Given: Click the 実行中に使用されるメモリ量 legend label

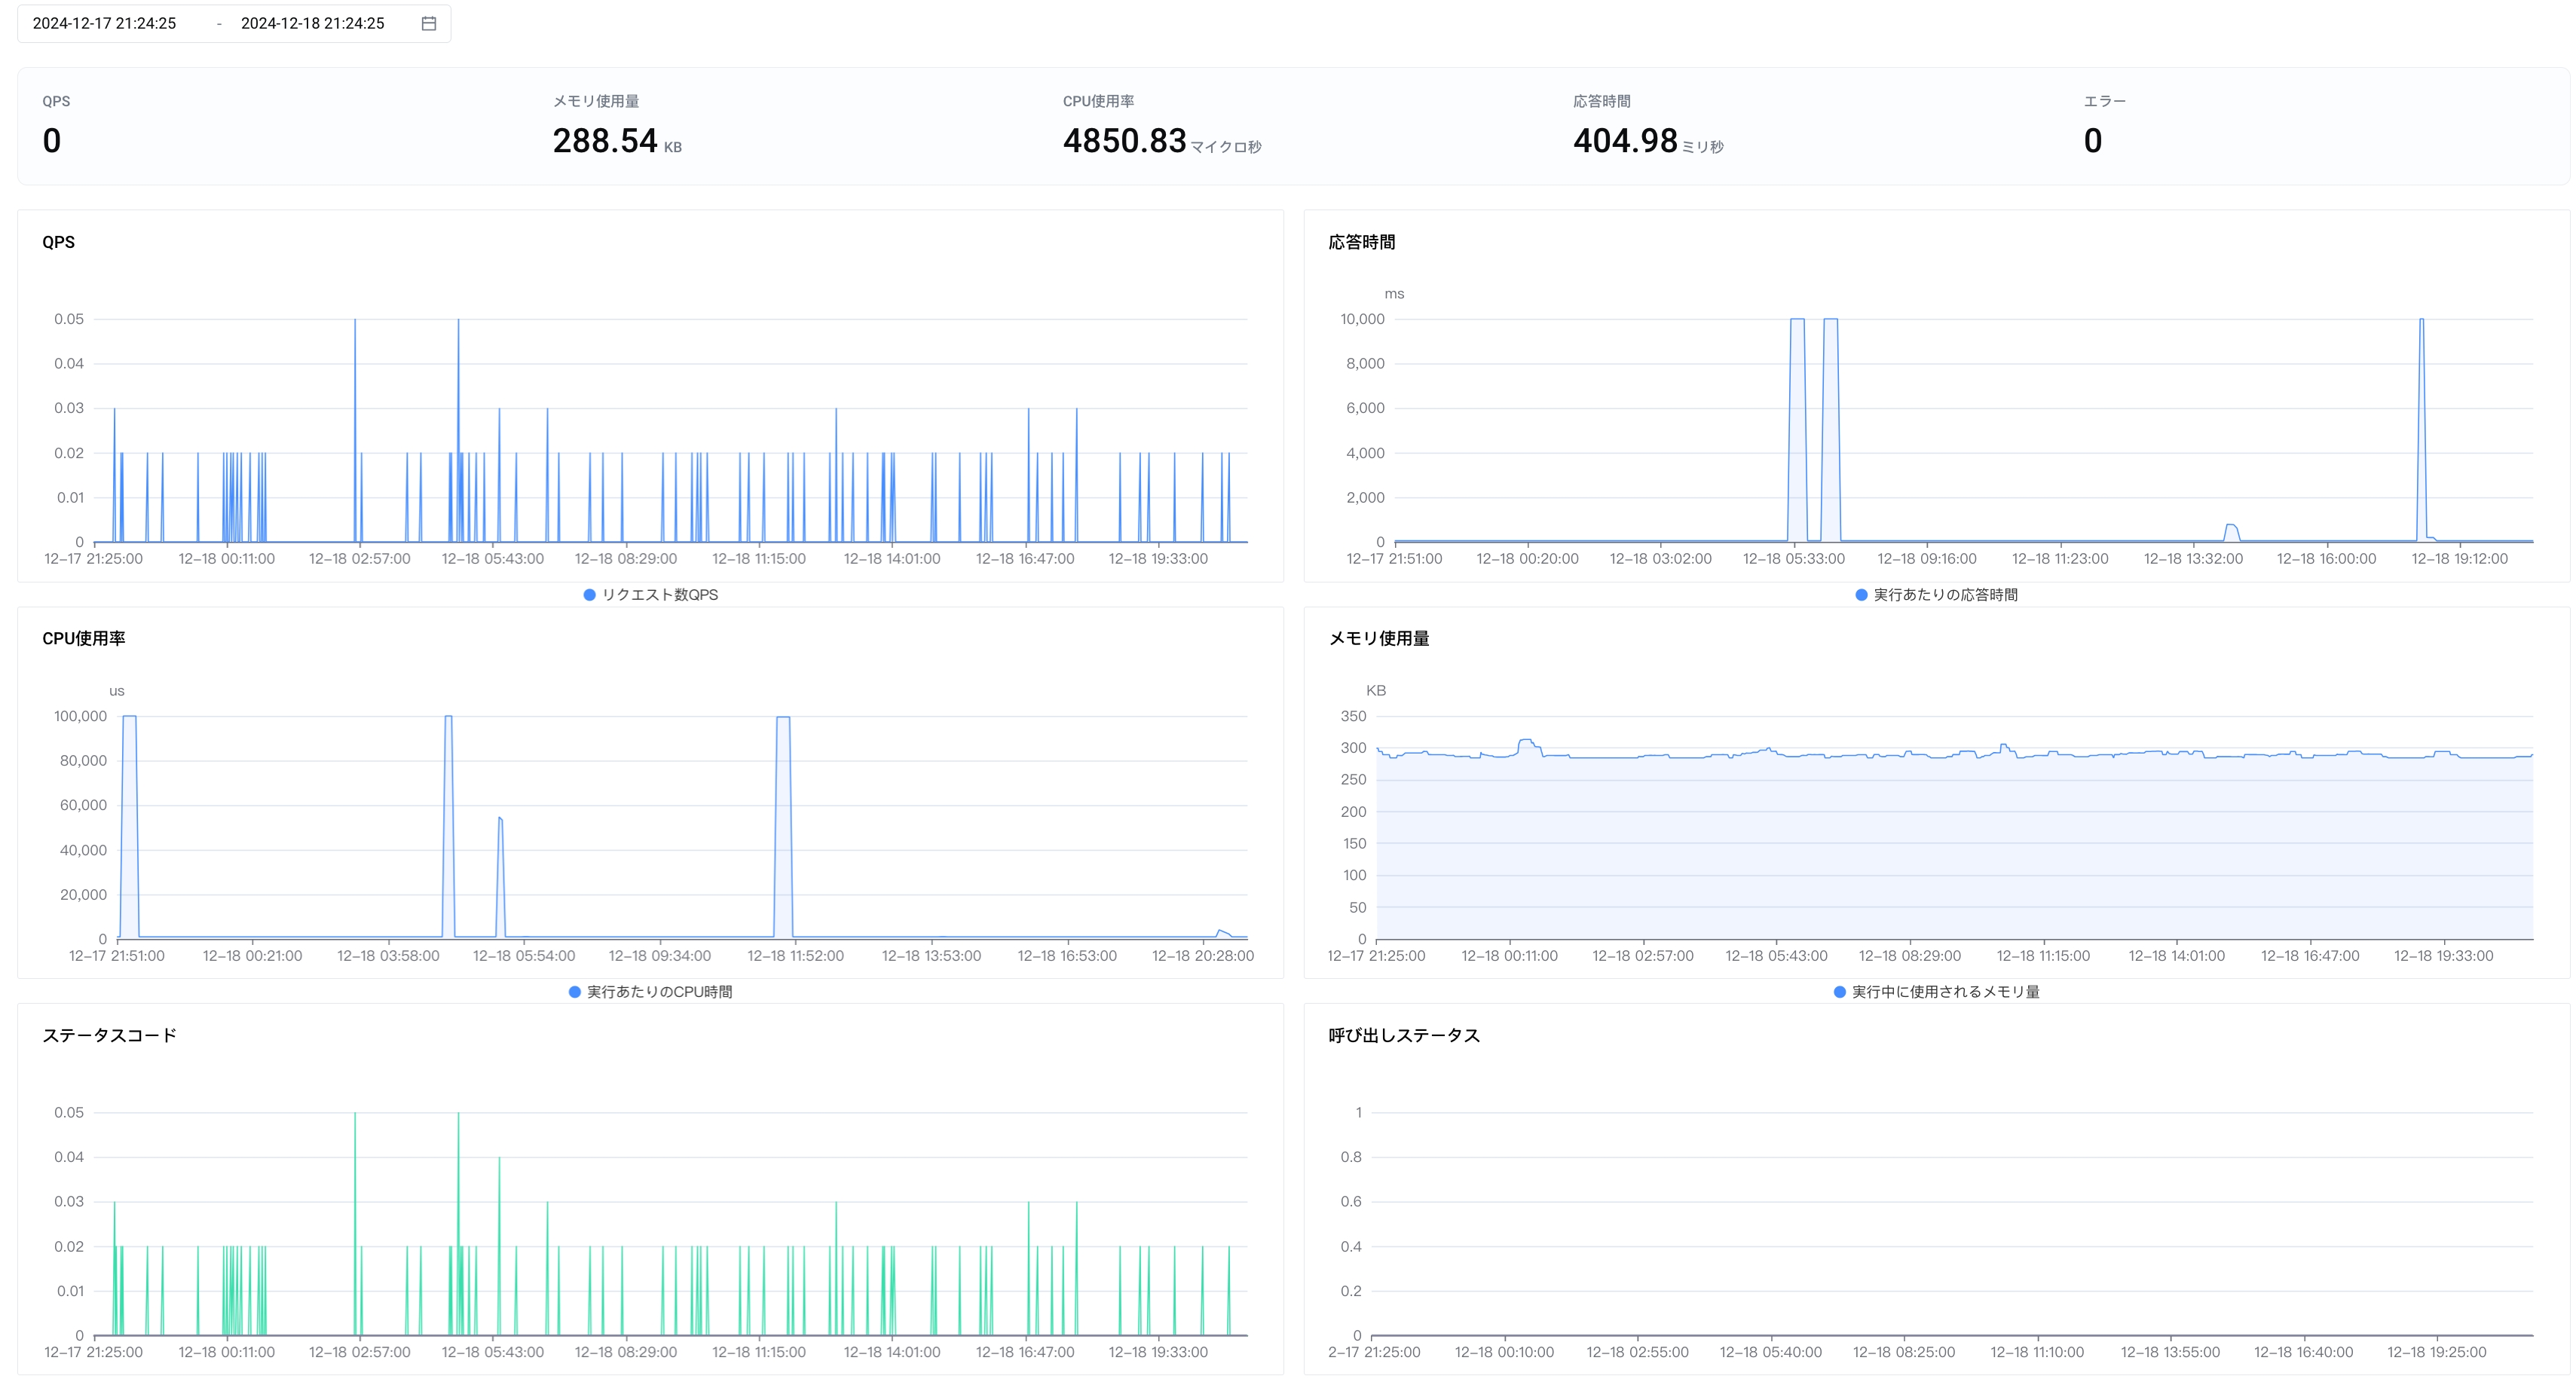Looking at the screenshot, I should click(x=1946, y=992).
